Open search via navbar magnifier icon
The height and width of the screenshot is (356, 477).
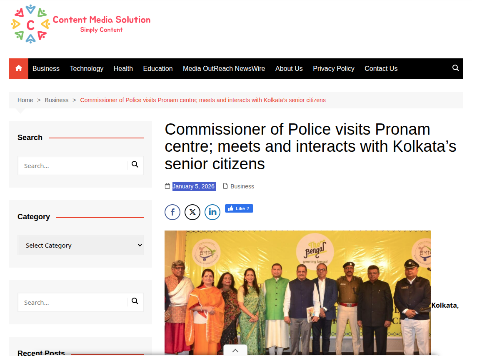pos(455,68)
